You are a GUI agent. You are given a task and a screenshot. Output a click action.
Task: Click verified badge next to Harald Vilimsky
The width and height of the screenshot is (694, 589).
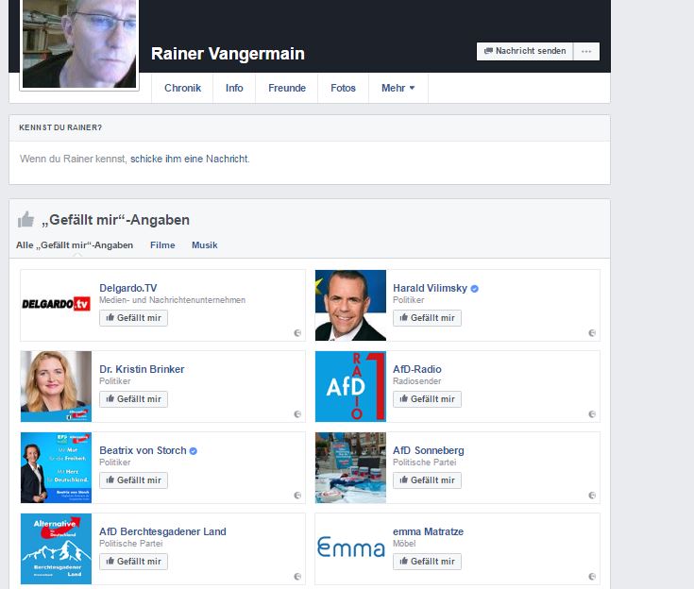pyautogui.click(x=474, y=289)
